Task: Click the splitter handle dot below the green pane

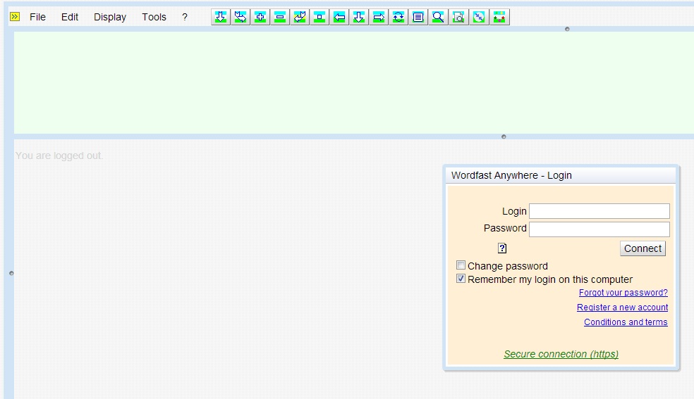Action: click(504, 137)
